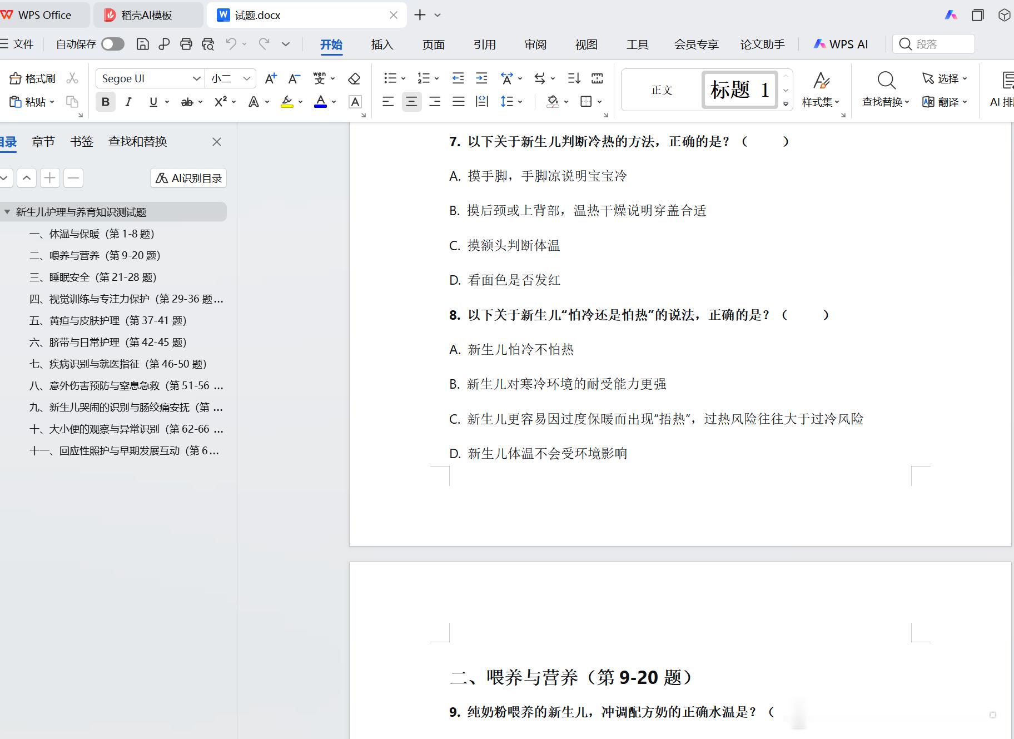Clear formatting with eraser icon
Viewport: 1014px width, 739px height.
(354, 78)
